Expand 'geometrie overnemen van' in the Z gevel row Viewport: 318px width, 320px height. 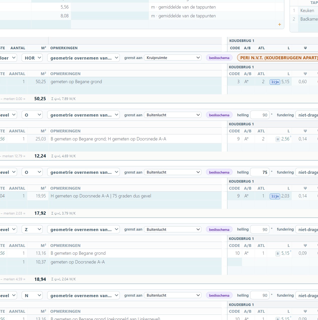point(83,229)
